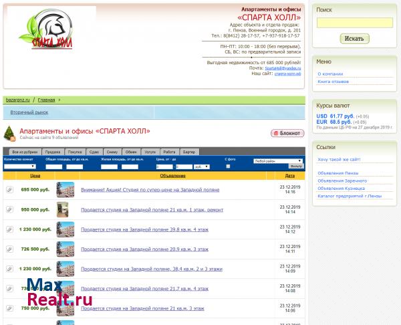The image size is (401, 325).
Task: Expand the Любой район district dropdown
Action: pos(278,161)
